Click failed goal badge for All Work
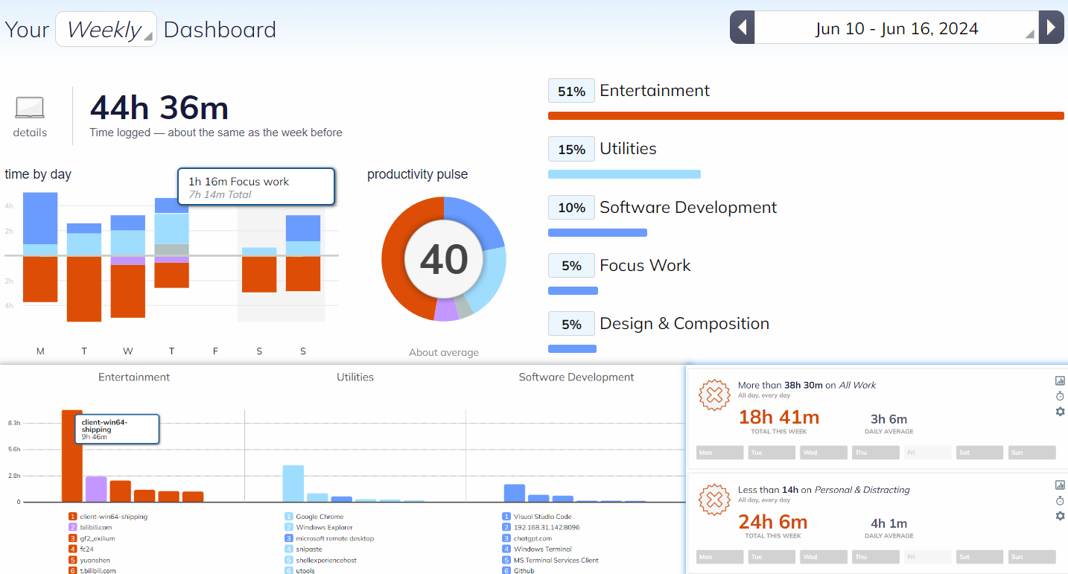The width and height of the screenshot is (1068, 574). (713, 396)
